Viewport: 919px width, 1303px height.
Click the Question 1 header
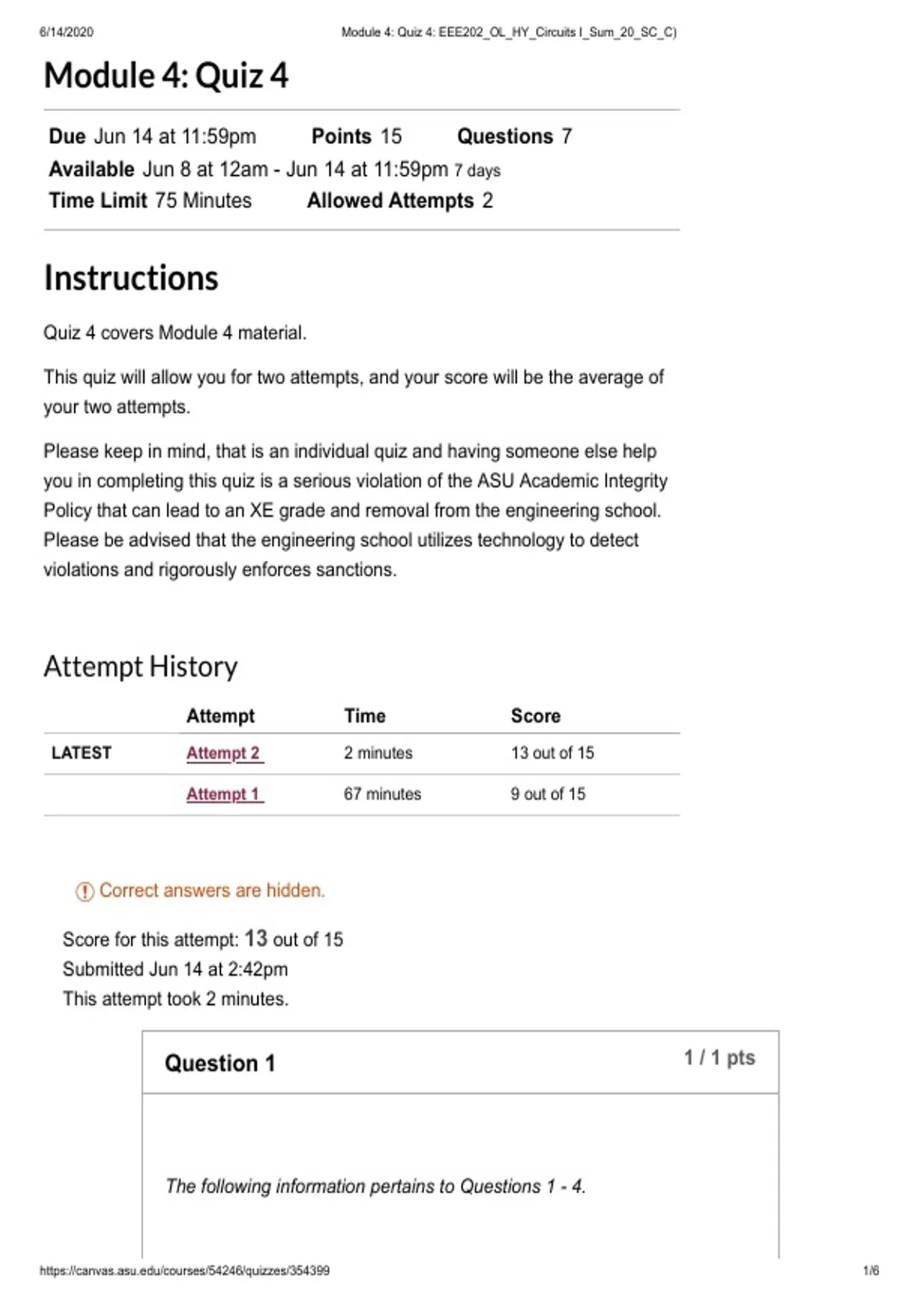(x=220, y=1063)
